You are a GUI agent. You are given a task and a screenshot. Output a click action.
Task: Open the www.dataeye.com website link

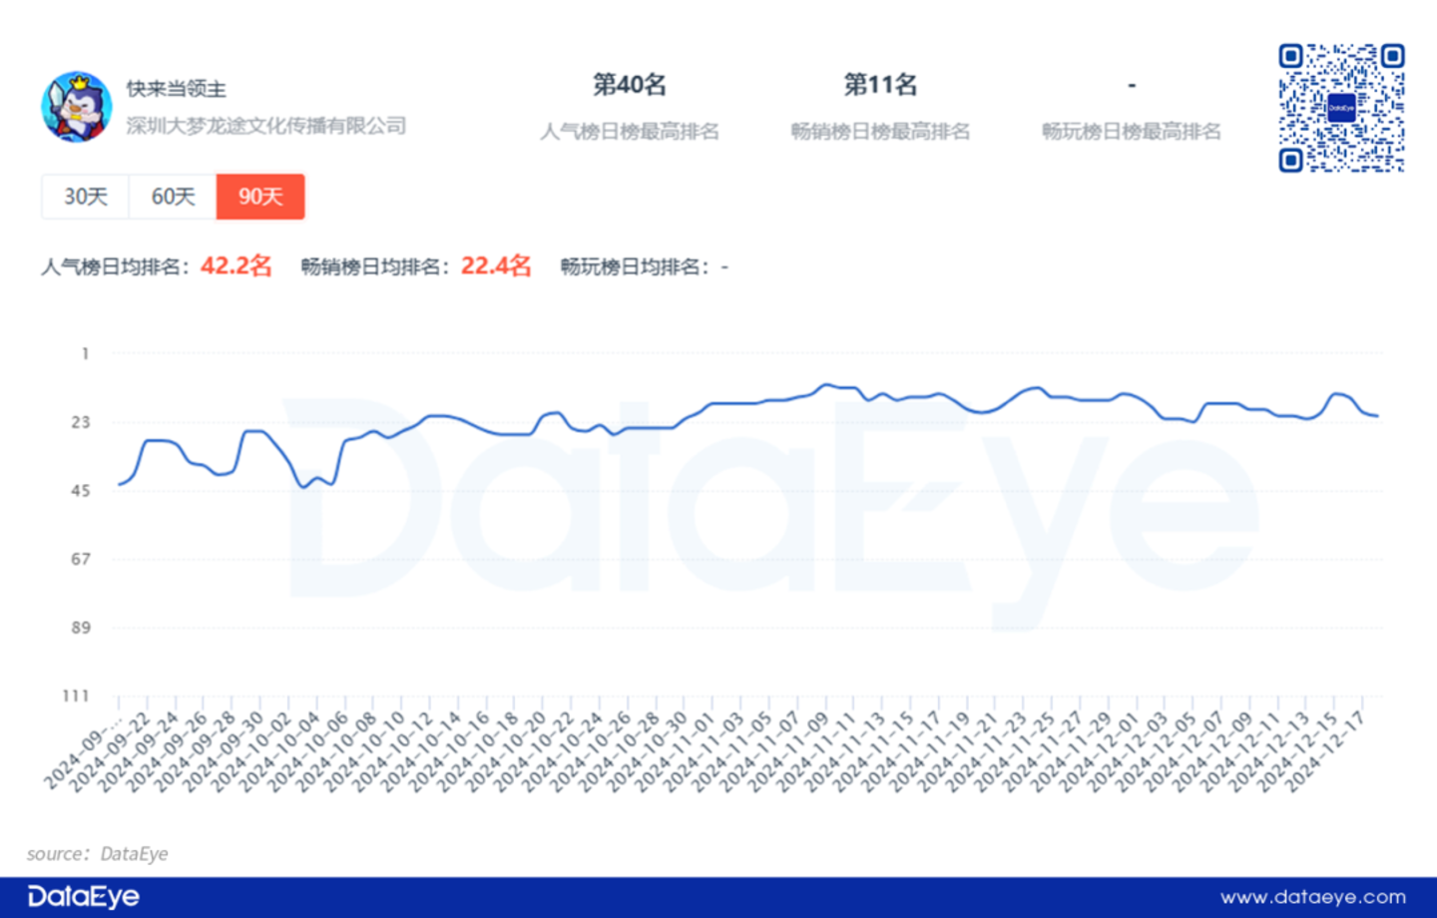[1312, 897]
